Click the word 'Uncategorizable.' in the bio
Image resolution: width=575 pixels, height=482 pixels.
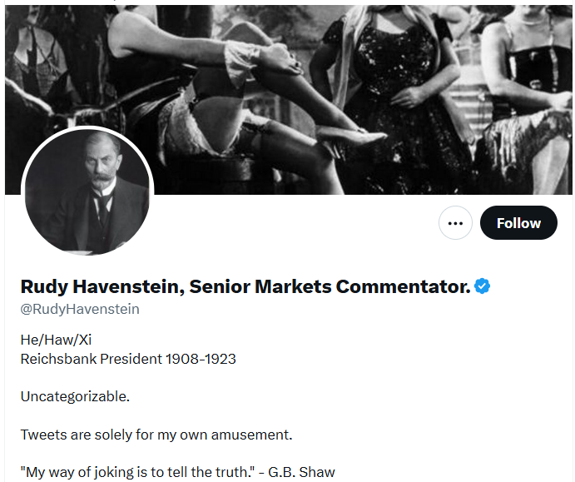(x=75, y=396)
